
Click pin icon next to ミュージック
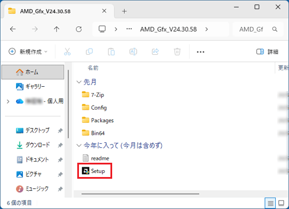click(x=60, y=189)
